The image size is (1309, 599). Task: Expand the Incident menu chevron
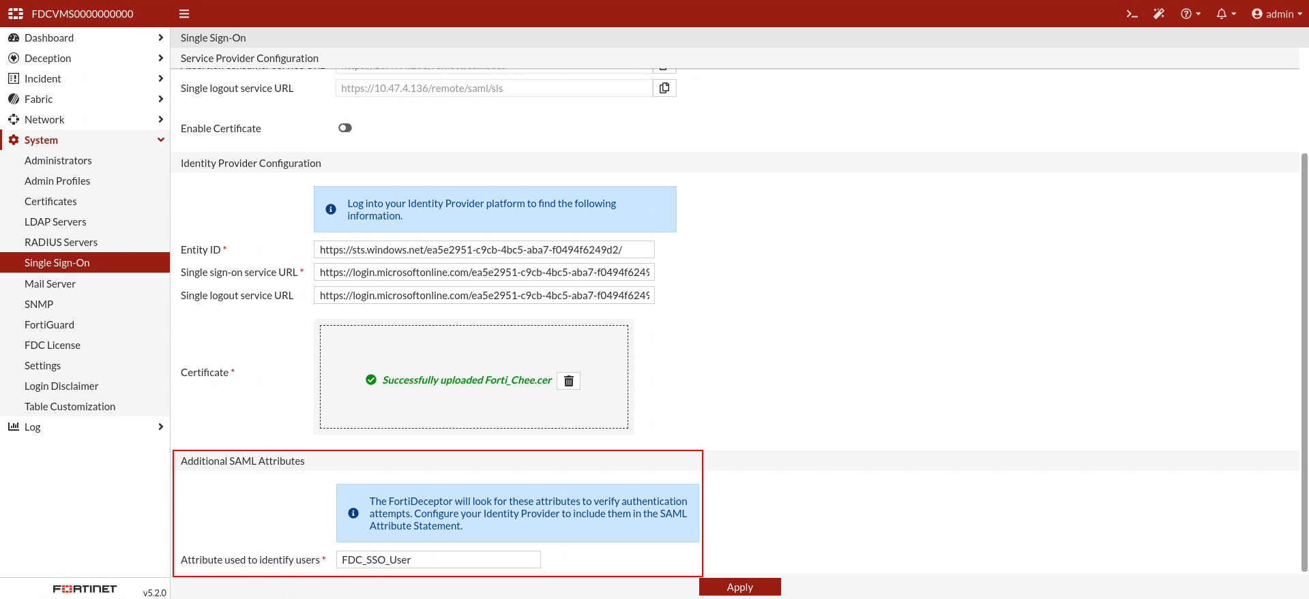coord(160,79)
